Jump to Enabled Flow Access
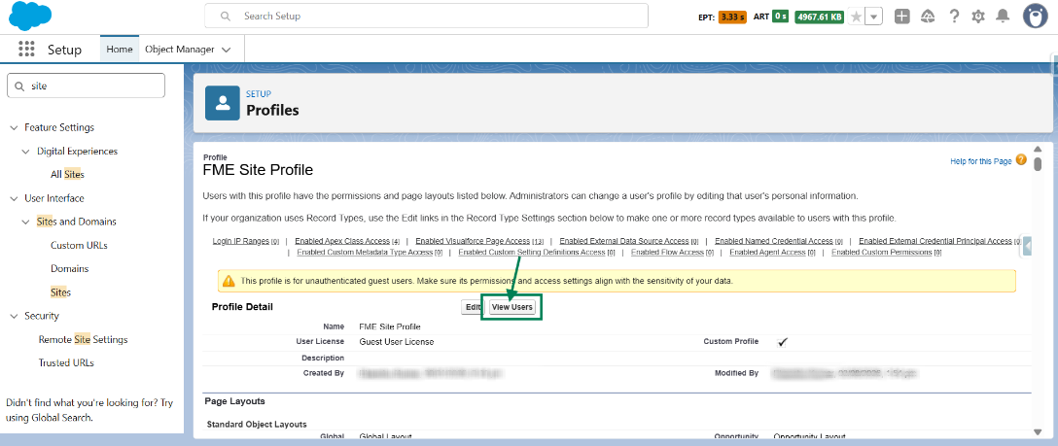Image resolution: width=1058 pixels, height=446 pixels. pyautogui.click(x=667, y=252)
